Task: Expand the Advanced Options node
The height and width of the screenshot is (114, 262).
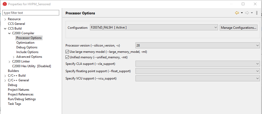Action: tap(14, 57)
